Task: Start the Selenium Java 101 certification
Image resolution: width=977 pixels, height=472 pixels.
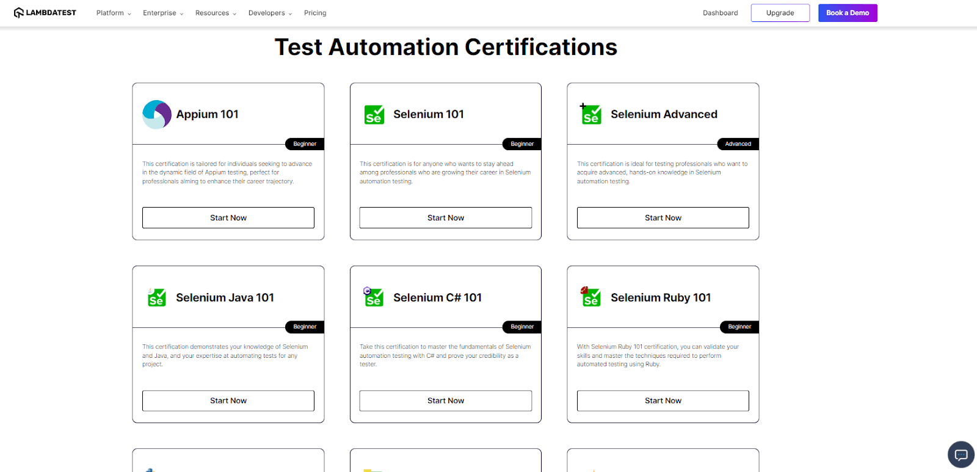Action: [x=228, y=401]
